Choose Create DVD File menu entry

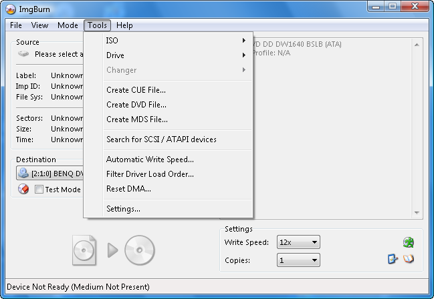pyautogui.click(x=177, y=105)
